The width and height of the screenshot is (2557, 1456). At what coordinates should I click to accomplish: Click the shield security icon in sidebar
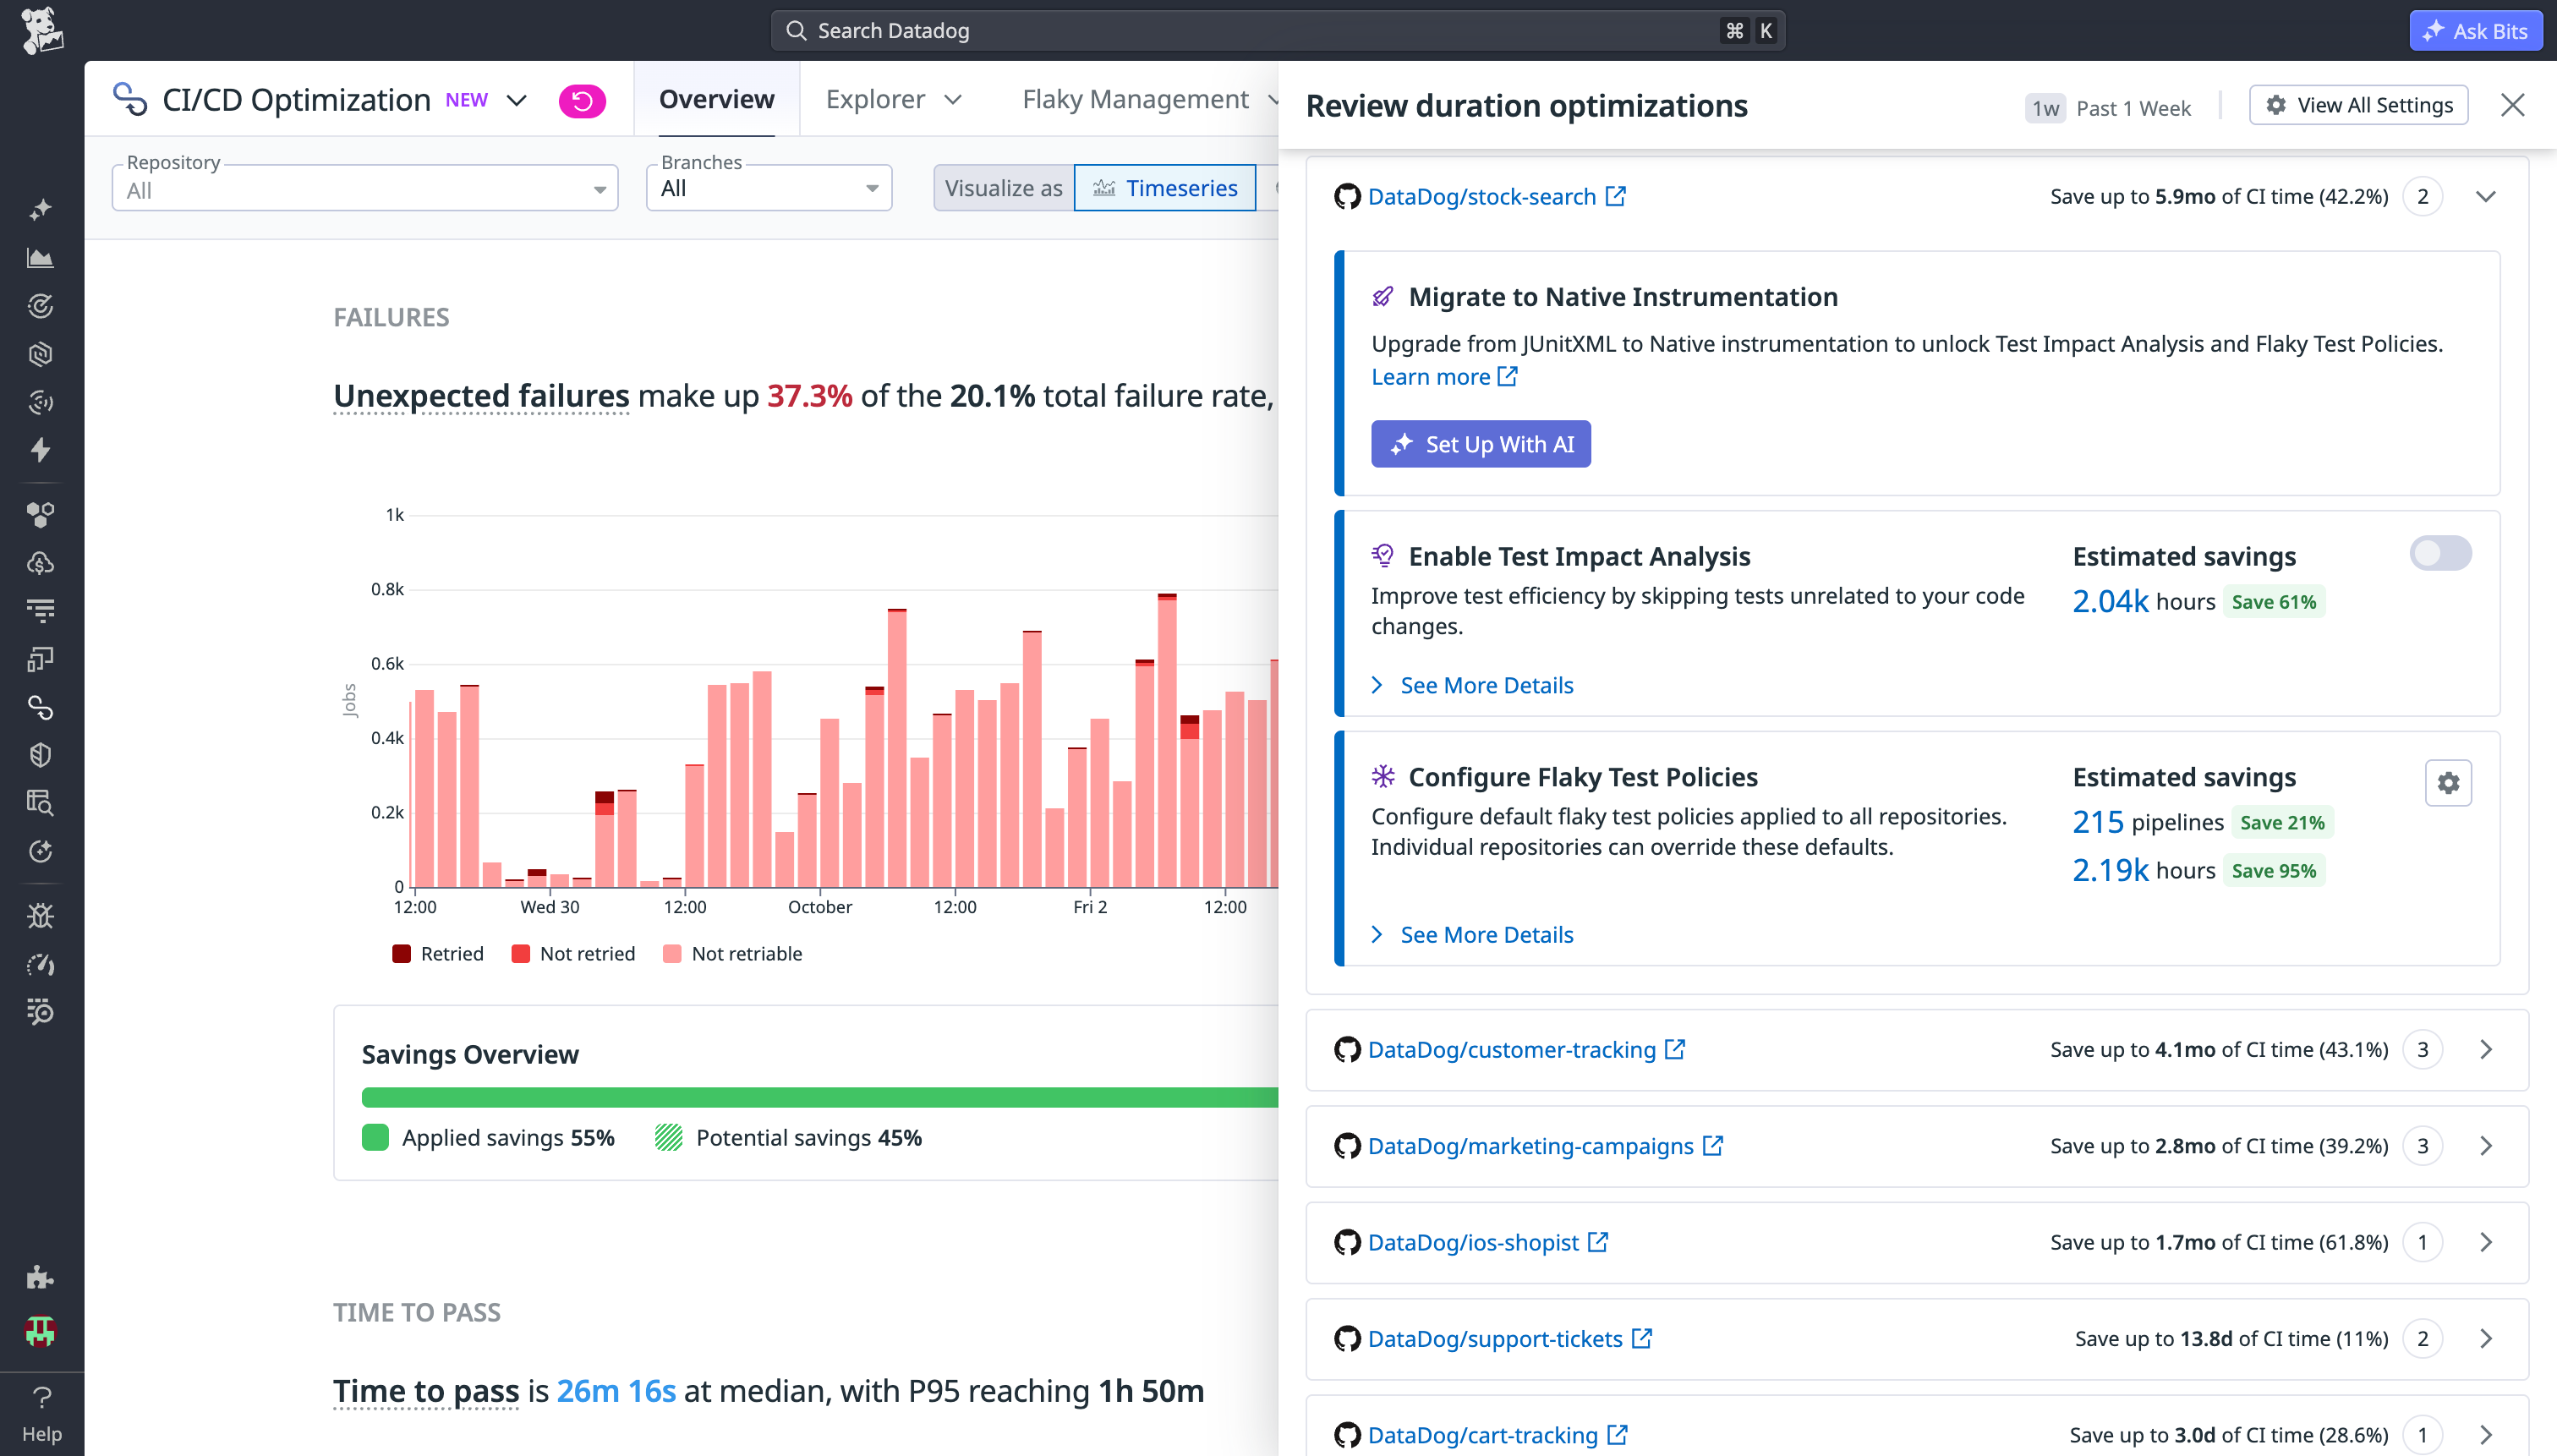tap(40, 755)
